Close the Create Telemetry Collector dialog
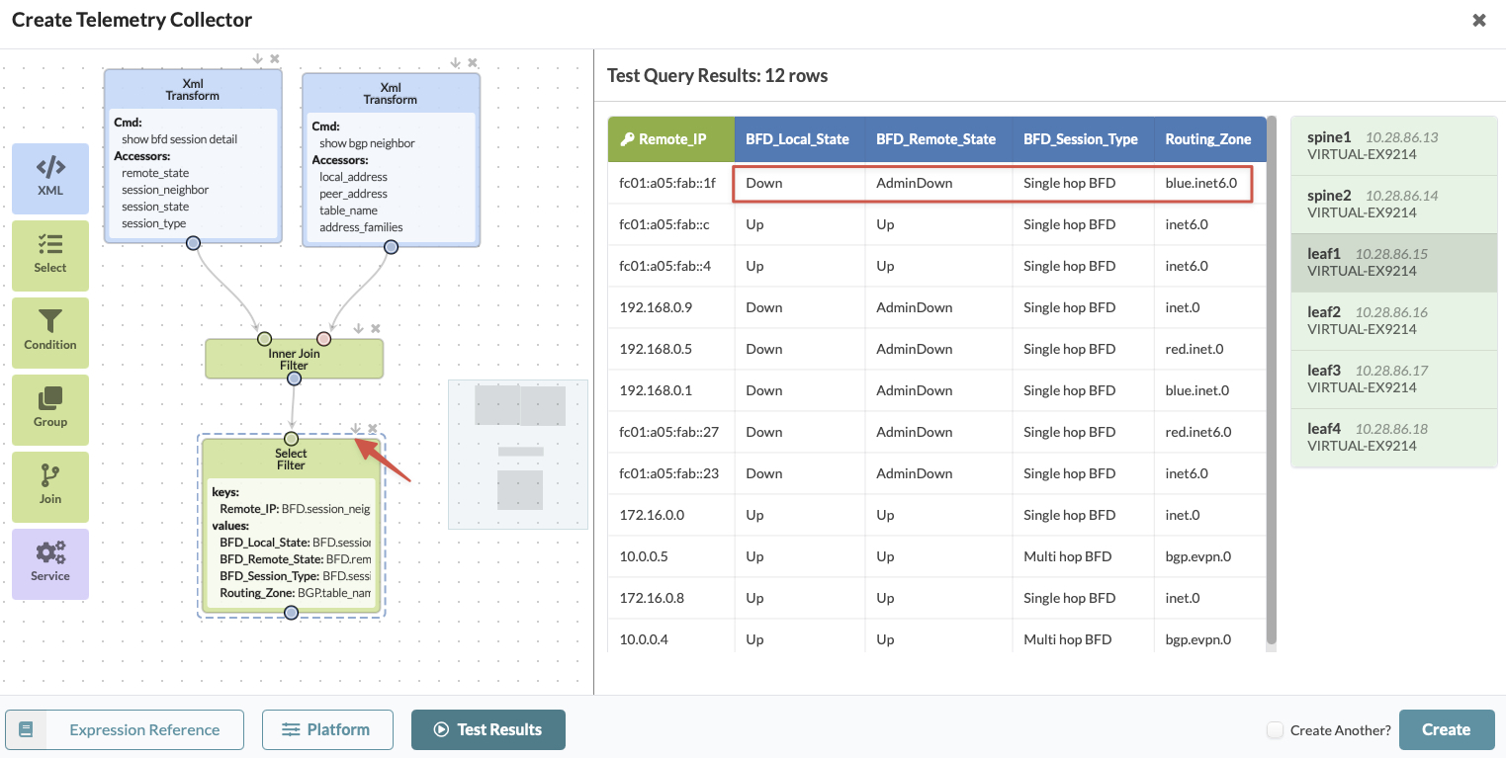 click(1479, 20)
